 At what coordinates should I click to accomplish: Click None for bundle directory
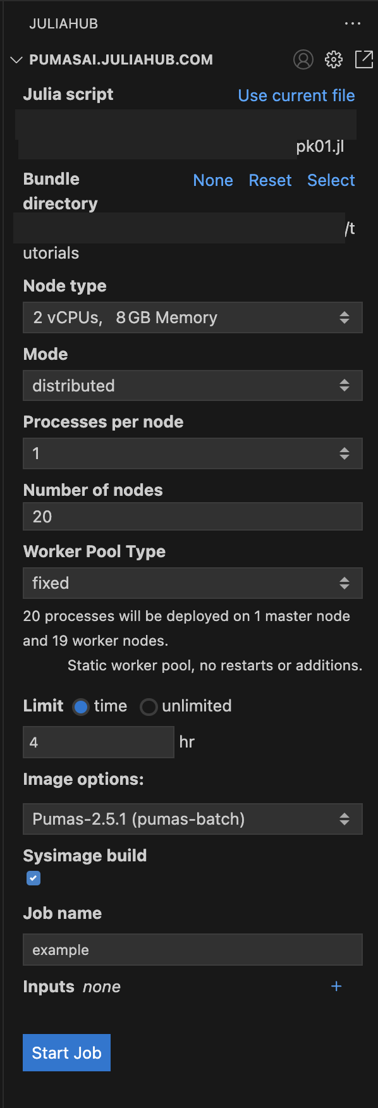click(x=213, y=180)
